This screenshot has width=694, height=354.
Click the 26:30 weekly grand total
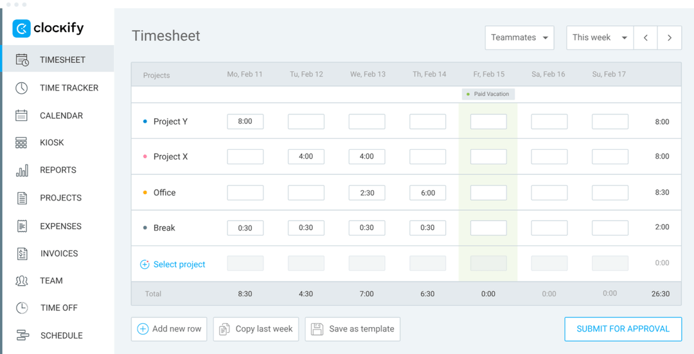(661, 294)
